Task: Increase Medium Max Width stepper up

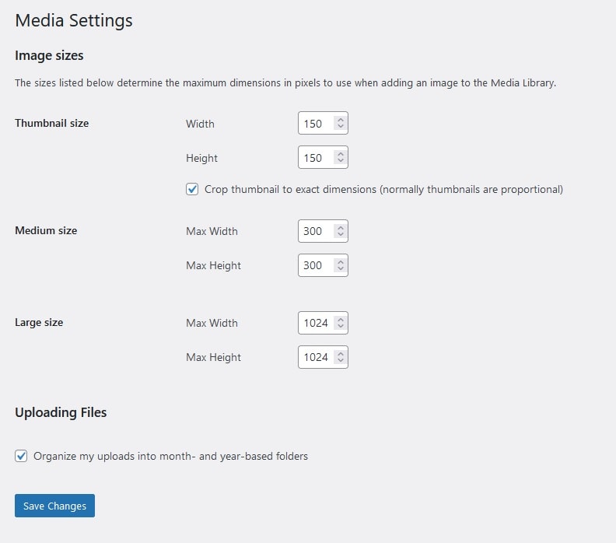Action: (x=340, y=227)
